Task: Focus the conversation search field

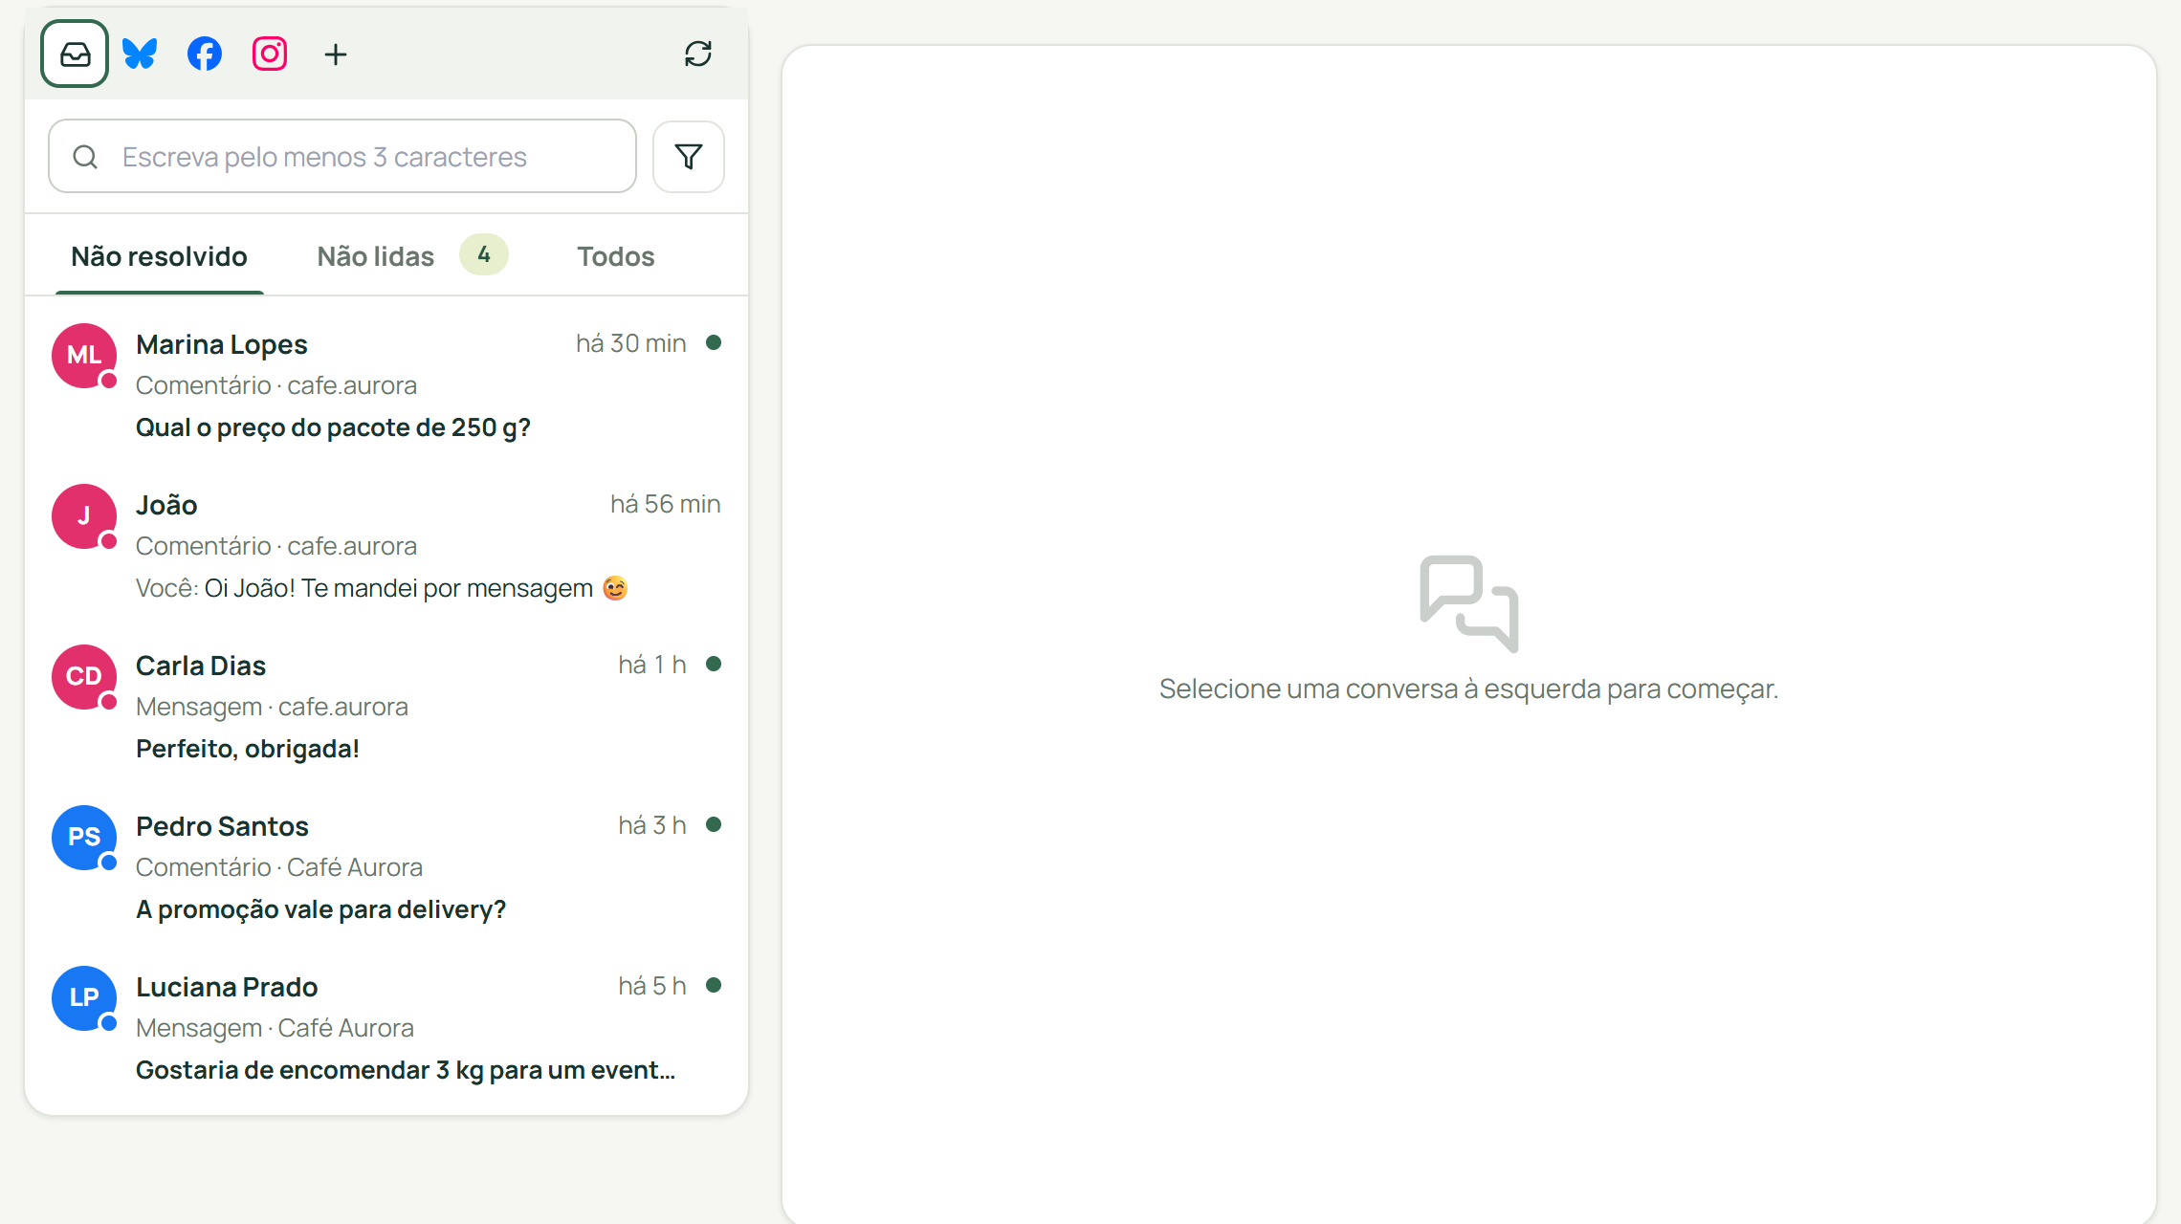Action: pyautogui.click(x=342, y=156)
